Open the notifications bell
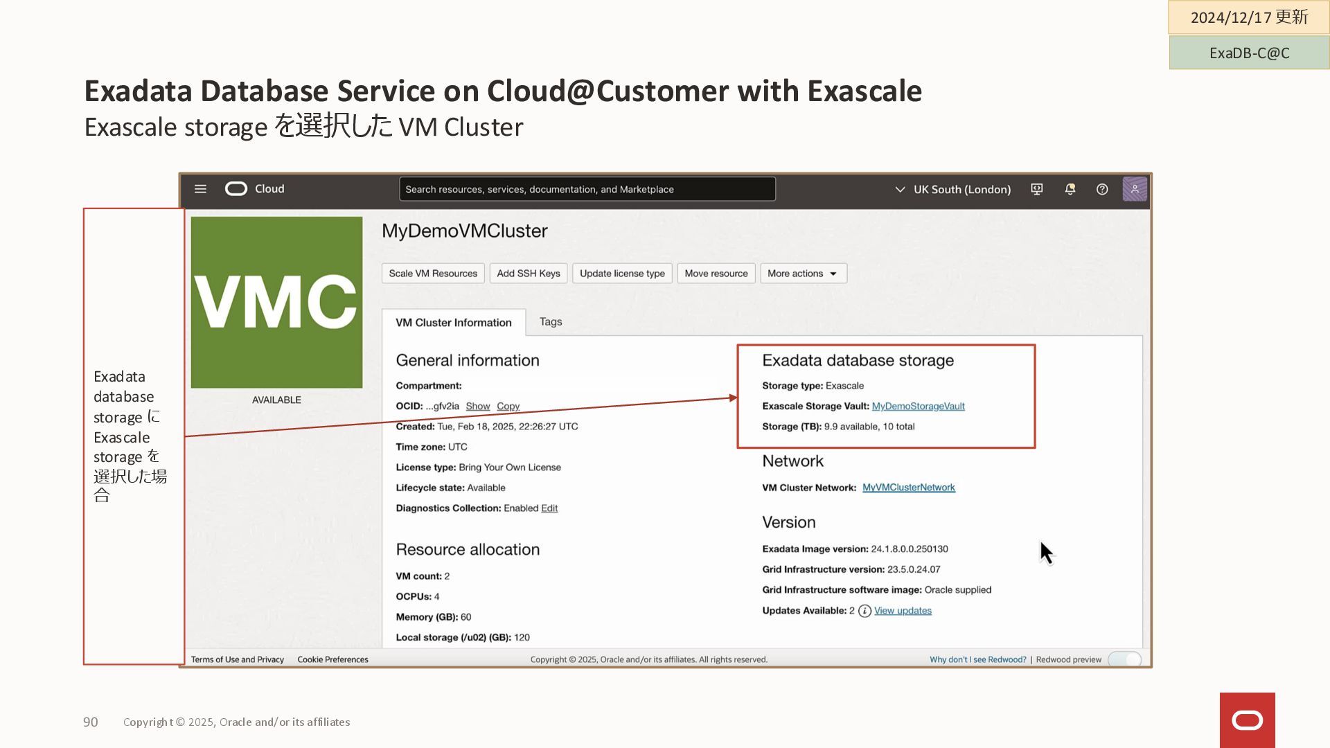Viewport: 1330px width, 748px height. pyautogui.click(x=1070, y=189)
